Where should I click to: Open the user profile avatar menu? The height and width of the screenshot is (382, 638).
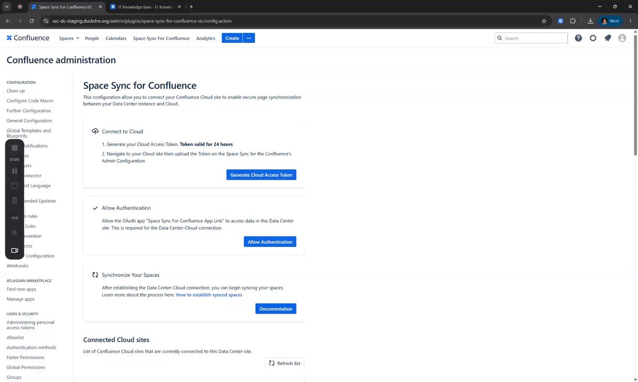coord(622,38)
